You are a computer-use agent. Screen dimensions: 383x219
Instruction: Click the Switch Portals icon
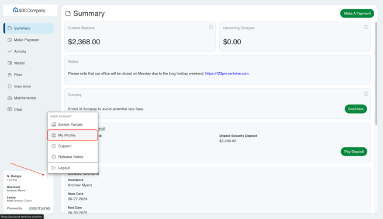pos(54,125)
